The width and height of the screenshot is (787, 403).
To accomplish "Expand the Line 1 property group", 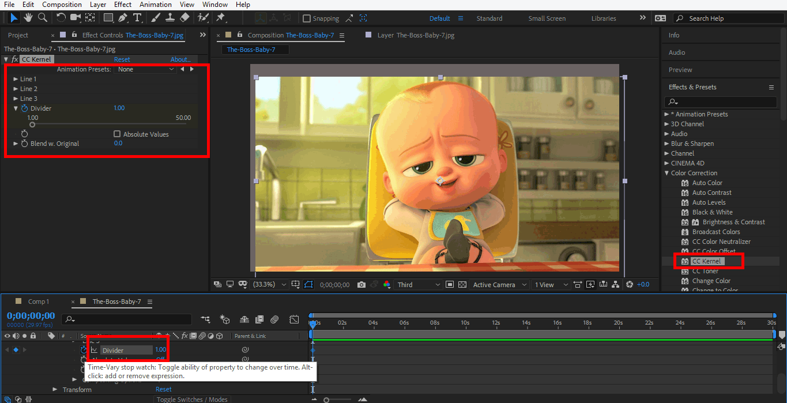I will (x=17, y=78).
